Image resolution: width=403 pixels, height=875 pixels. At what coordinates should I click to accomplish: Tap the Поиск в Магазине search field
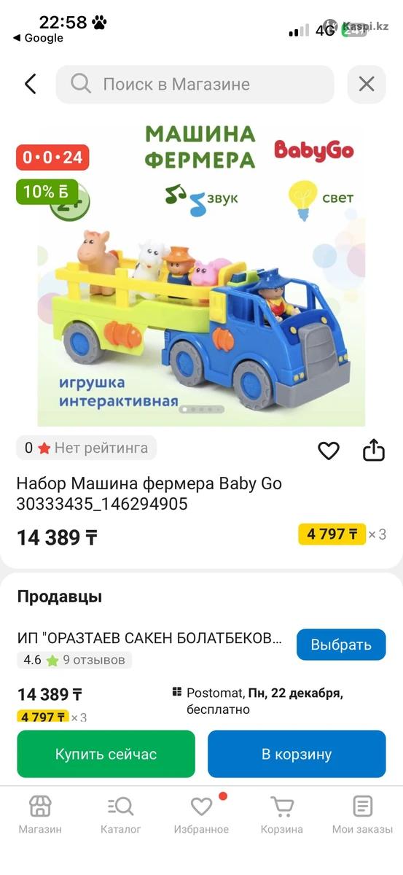(x=195, y=84)
